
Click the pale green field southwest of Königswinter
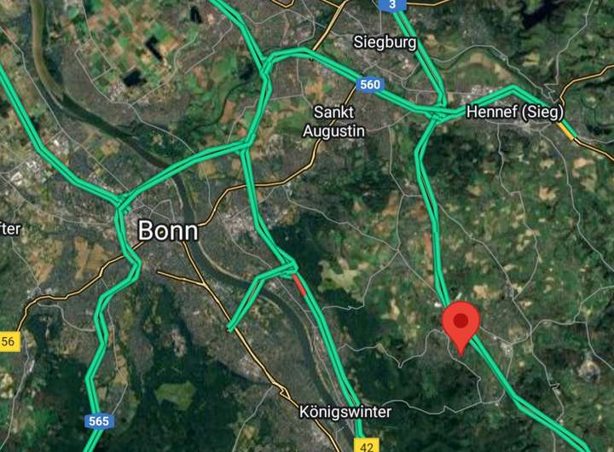tap(176, 394)
